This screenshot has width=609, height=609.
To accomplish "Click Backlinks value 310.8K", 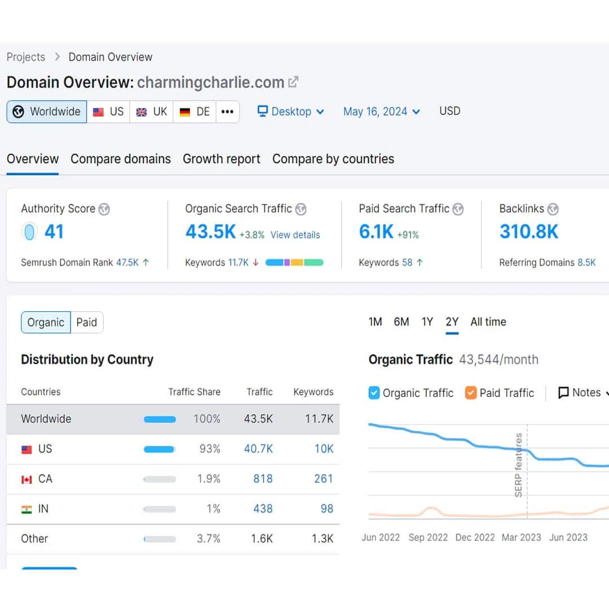I will [529, 232].
